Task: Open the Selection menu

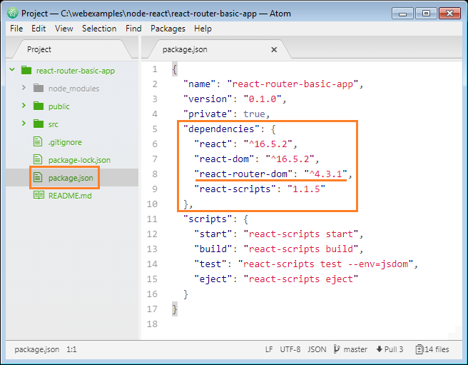Action: 99,29
